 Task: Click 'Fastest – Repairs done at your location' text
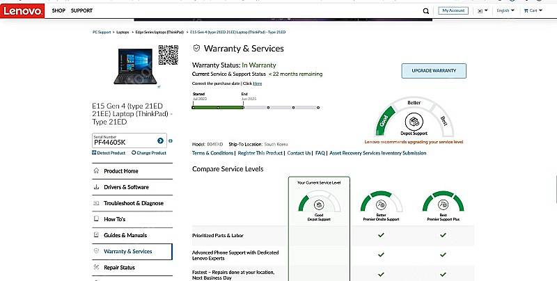point(233,275)
